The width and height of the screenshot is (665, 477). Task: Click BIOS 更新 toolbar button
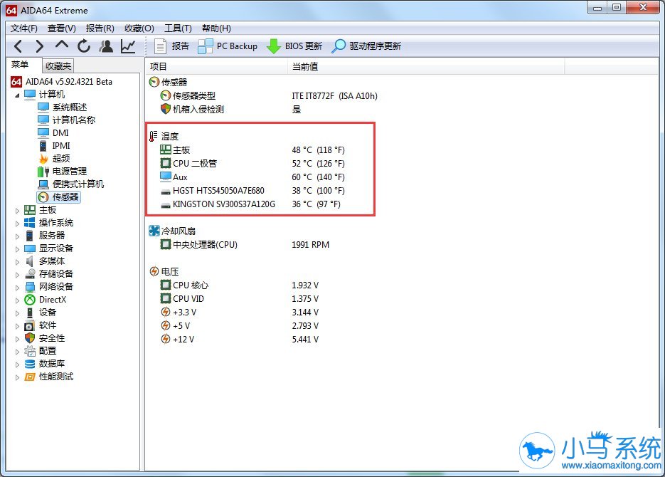click(294, 46)
